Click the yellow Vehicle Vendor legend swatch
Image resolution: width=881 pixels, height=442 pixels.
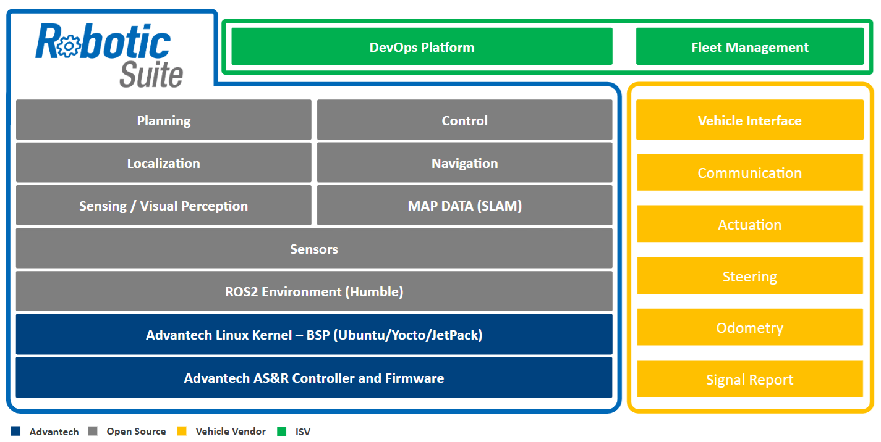[181, 431]
